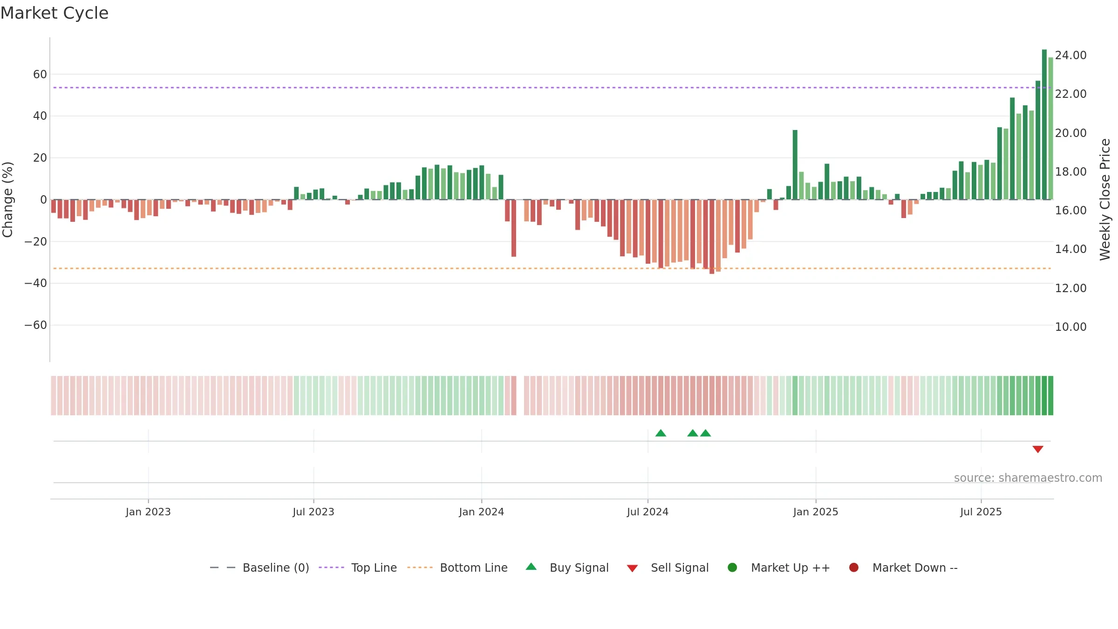1118x629 pixels.
Task: Toggle the Baseline (0) legend entry
Action: pyautogui.click(x=259, y=567)
